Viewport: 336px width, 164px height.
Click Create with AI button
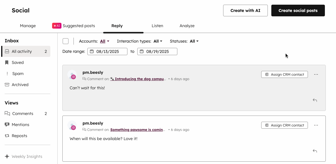245,11
